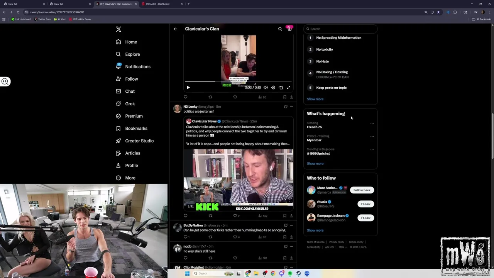Repost the video post
This screenshot has width=494, height=278.
210,97
